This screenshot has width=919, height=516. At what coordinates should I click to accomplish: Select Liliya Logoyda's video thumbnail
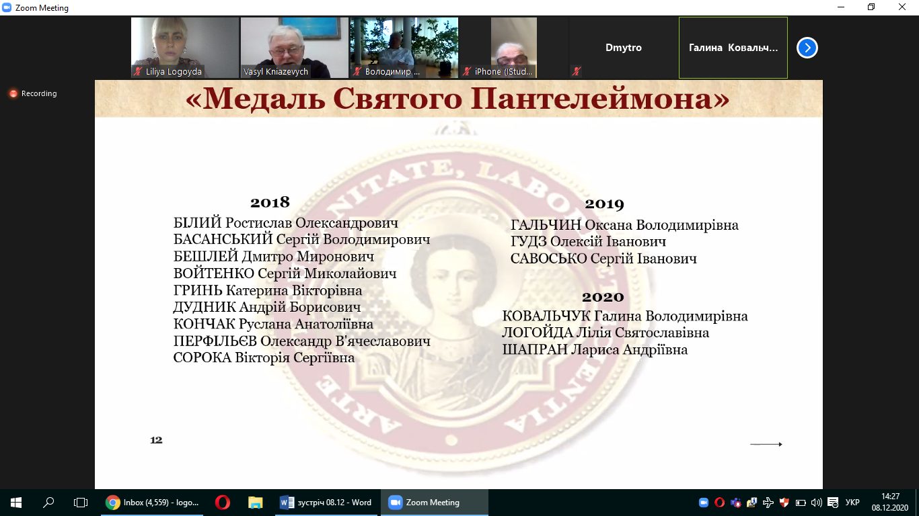[x=184, y=47]
